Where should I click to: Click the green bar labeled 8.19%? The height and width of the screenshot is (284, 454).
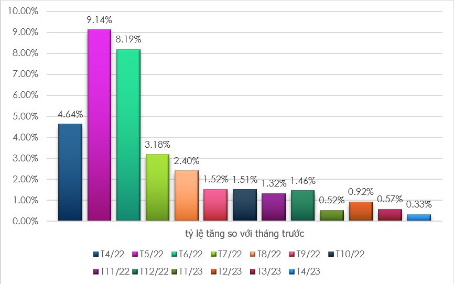click(128, 135)
